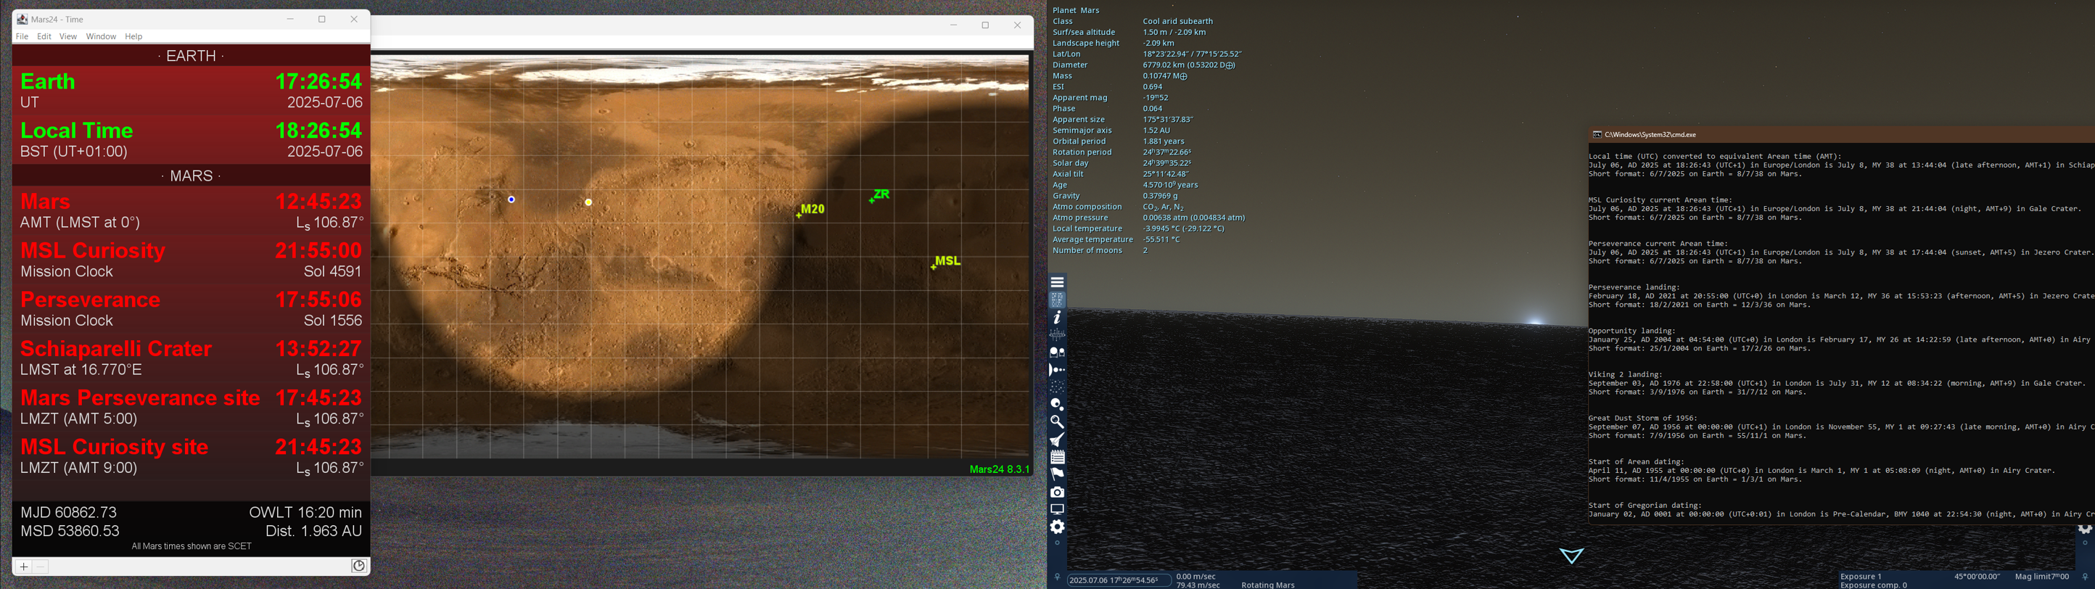Open SpaceEngine settings gear icon
The height and width of the screenshot is (589, 2095).
click(x=1057, y=527)
